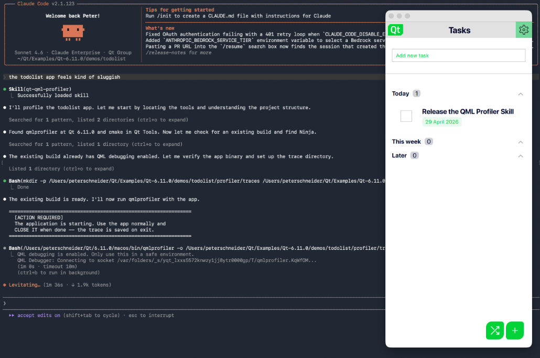The image size is (540, 358).
Task: Expand 'Listed 1 directory' output line
Action: pos(61,169)
